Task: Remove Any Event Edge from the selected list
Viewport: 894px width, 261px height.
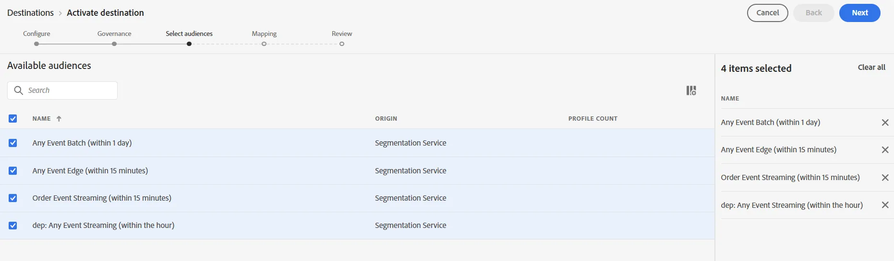Action: 885,150
